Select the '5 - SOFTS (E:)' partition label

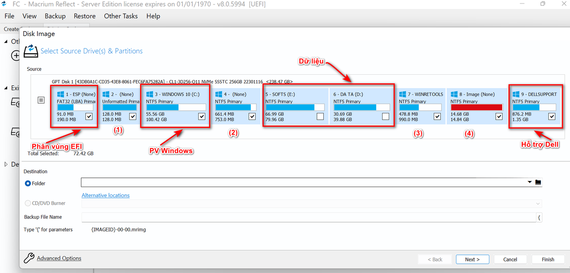(x=280, y=94)
